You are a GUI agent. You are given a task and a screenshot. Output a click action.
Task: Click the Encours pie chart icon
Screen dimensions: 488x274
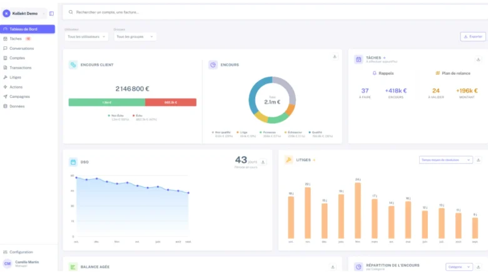pos(213,65)
